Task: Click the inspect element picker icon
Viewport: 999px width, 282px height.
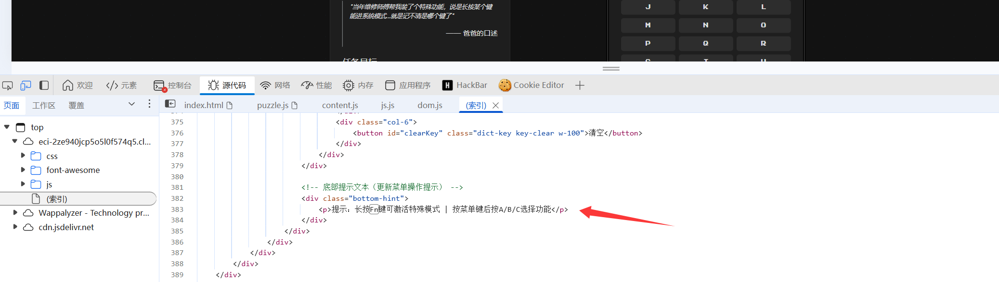Action: click(8, 86)
